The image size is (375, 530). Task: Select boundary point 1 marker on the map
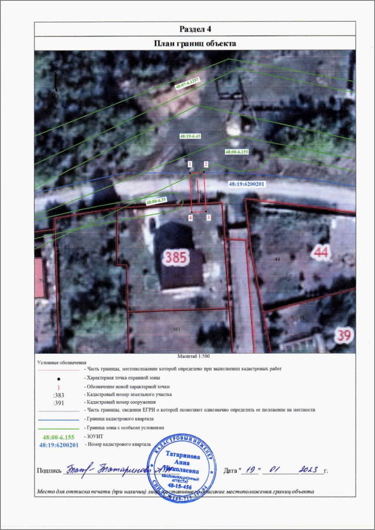[x=190, y=165]
